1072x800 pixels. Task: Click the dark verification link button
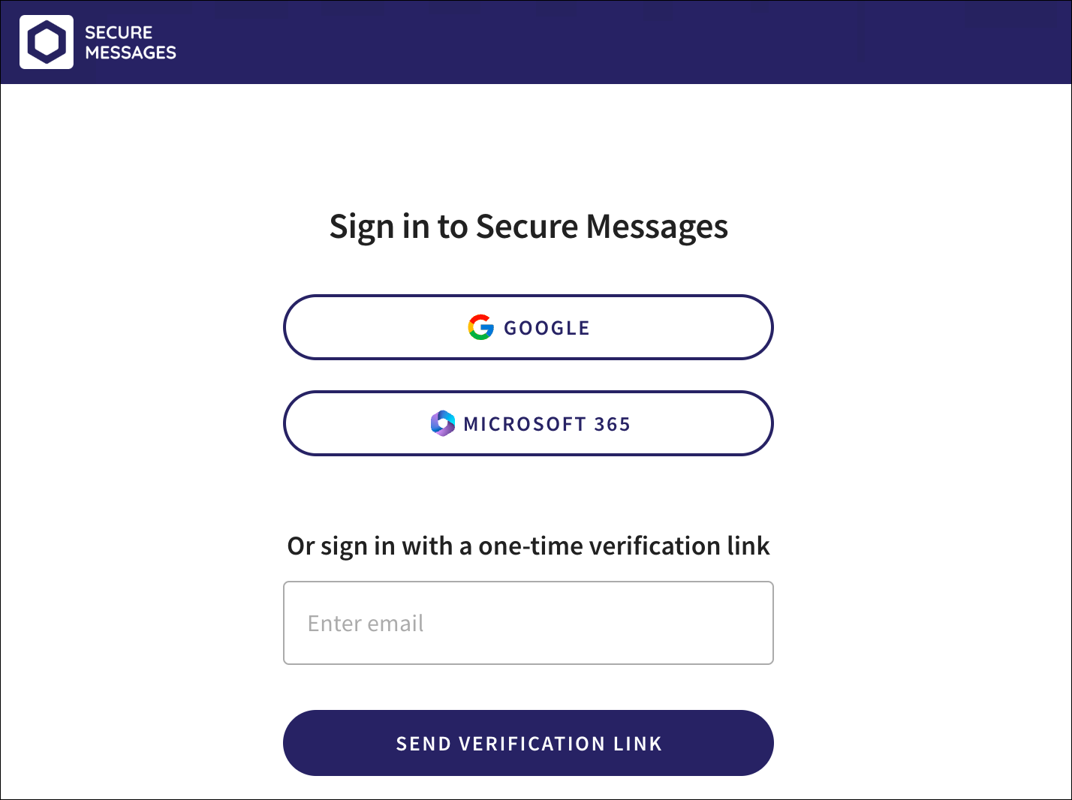point(528,743)
